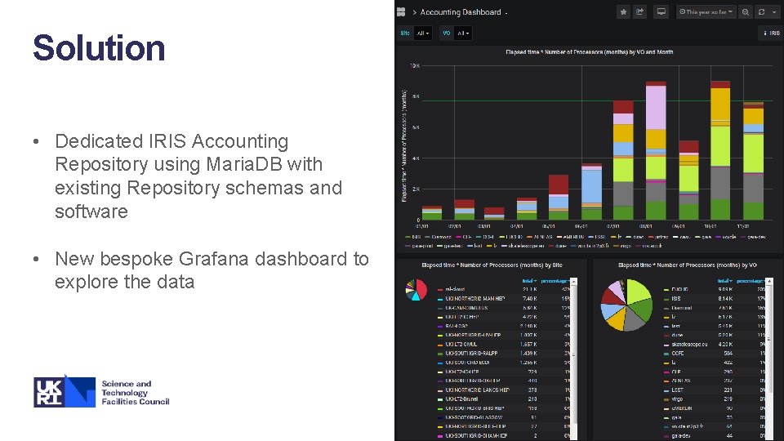Sort by percentage in the VO panel

pos(750,281)
